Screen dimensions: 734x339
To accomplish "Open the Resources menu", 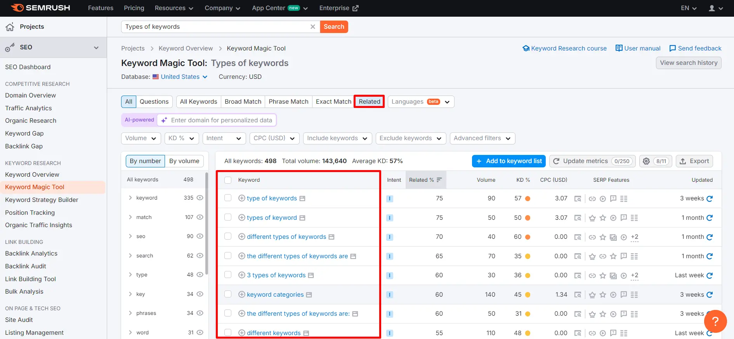I will 174,8.
